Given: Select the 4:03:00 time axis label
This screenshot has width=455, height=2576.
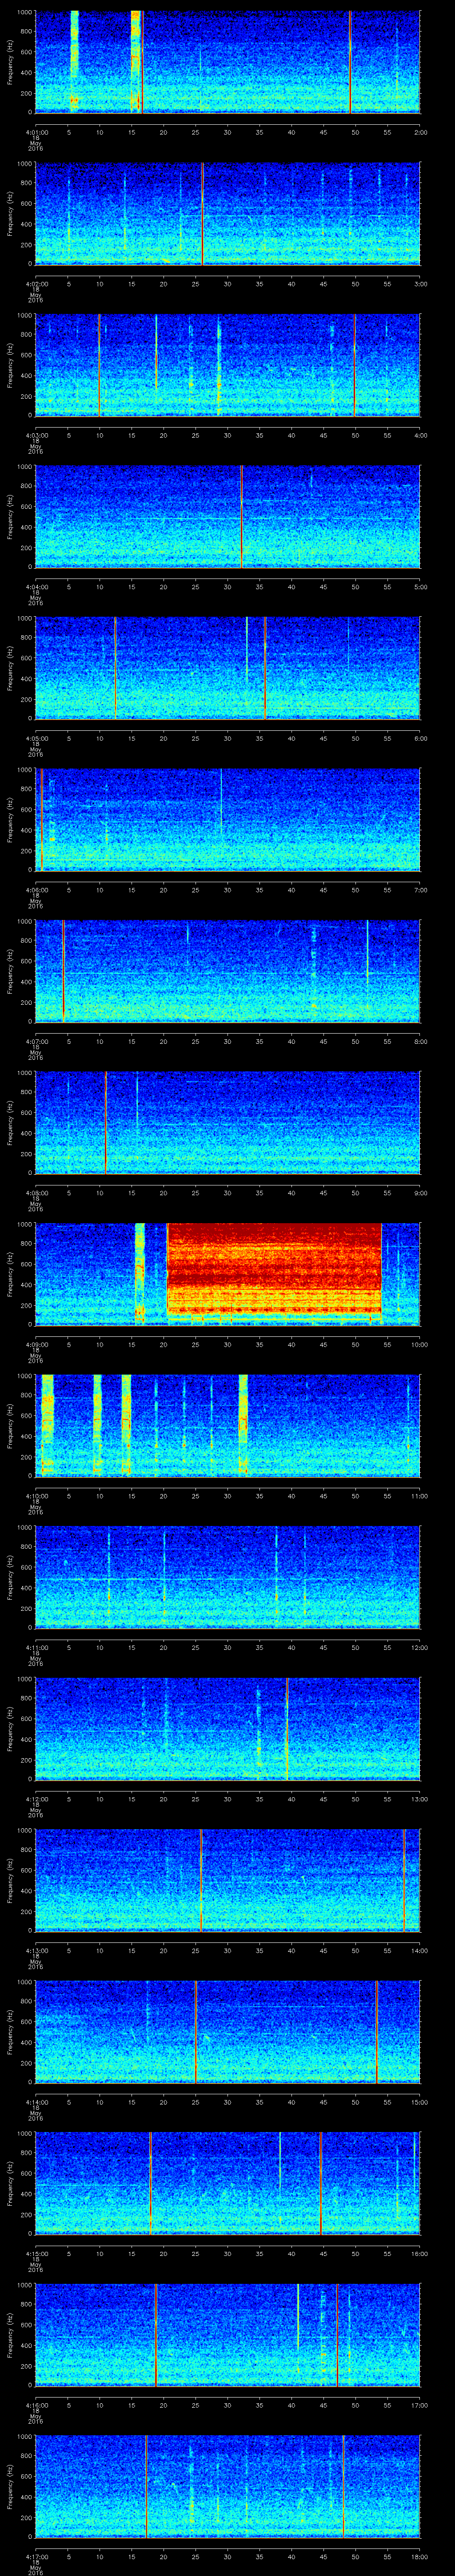Looking at the screenshot, I should click(36, 435).
